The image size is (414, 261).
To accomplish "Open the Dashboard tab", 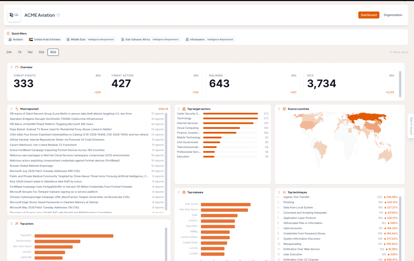I will tap(369, 15).
